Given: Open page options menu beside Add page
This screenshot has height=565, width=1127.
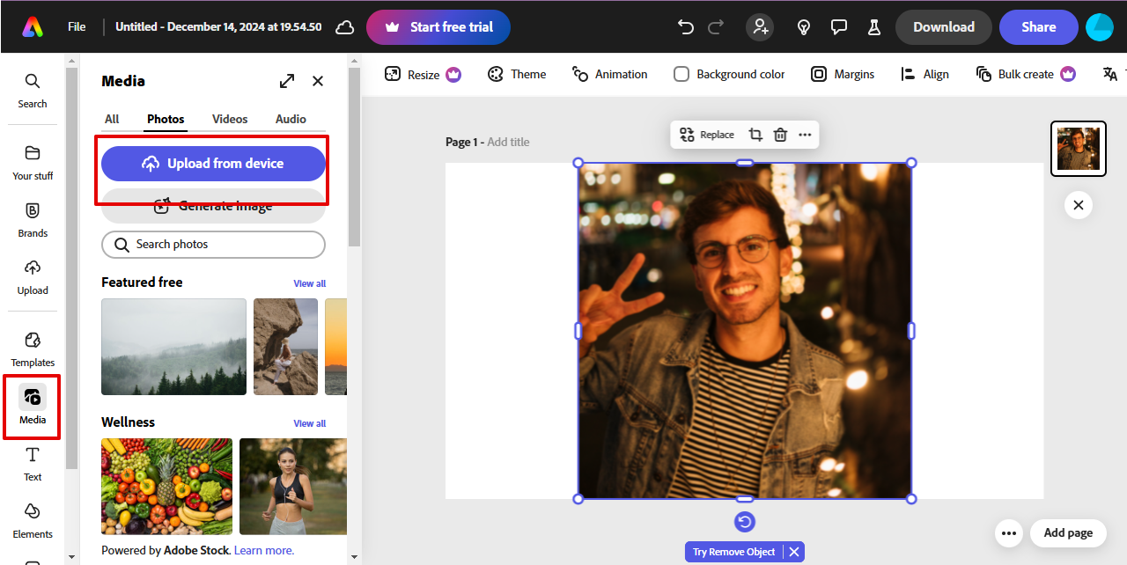Looking at the screenshot, I should pos(1009,533).
